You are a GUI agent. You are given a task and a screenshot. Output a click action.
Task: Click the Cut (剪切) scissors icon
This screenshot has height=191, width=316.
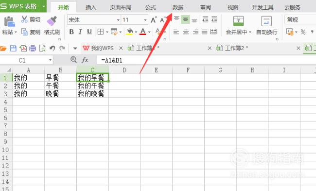click(x=24, y=19)
